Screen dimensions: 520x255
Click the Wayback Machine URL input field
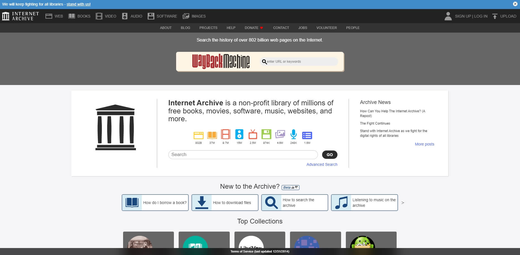point(298,62)
